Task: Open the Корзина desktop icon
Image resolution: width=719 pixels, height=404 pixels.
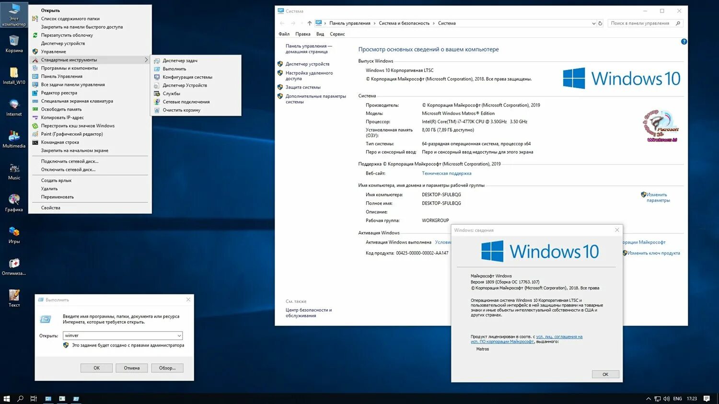Action: click(14, 44)
